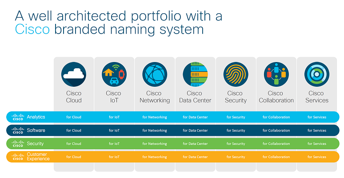Image resolution: width=344 pixels, height=178 pixels.
Task: Click 'for Networking' in Software row
Action: click(155, 131)
